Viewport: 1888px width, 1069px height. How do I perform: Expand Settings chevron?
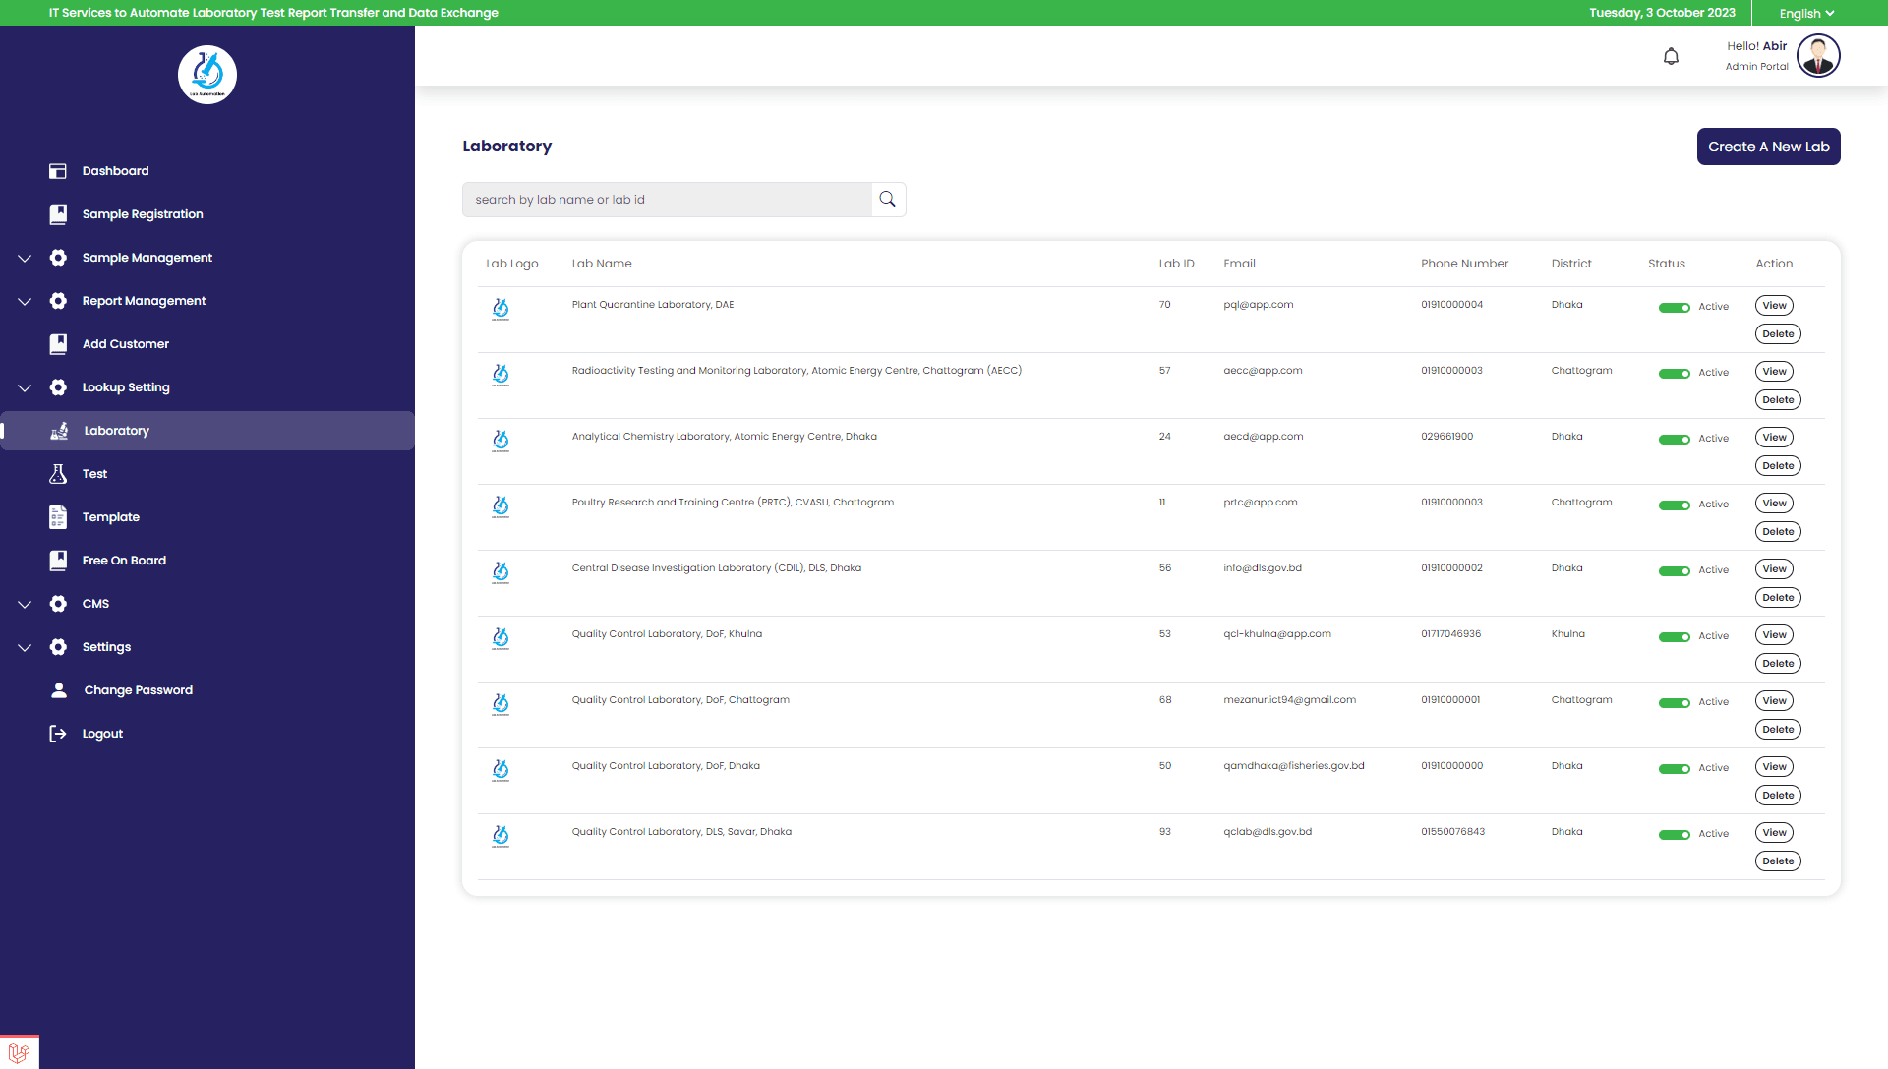pyautogui.click(x=25, y=648)
